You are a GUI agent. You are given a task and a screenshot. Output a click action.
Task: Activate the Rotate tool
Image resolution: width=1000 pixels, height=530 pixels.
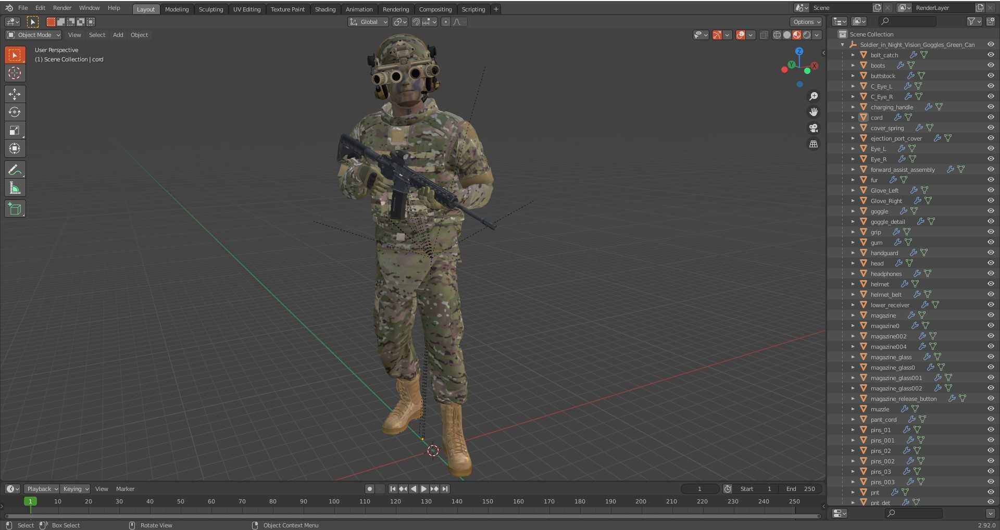[x=15, y=112]
